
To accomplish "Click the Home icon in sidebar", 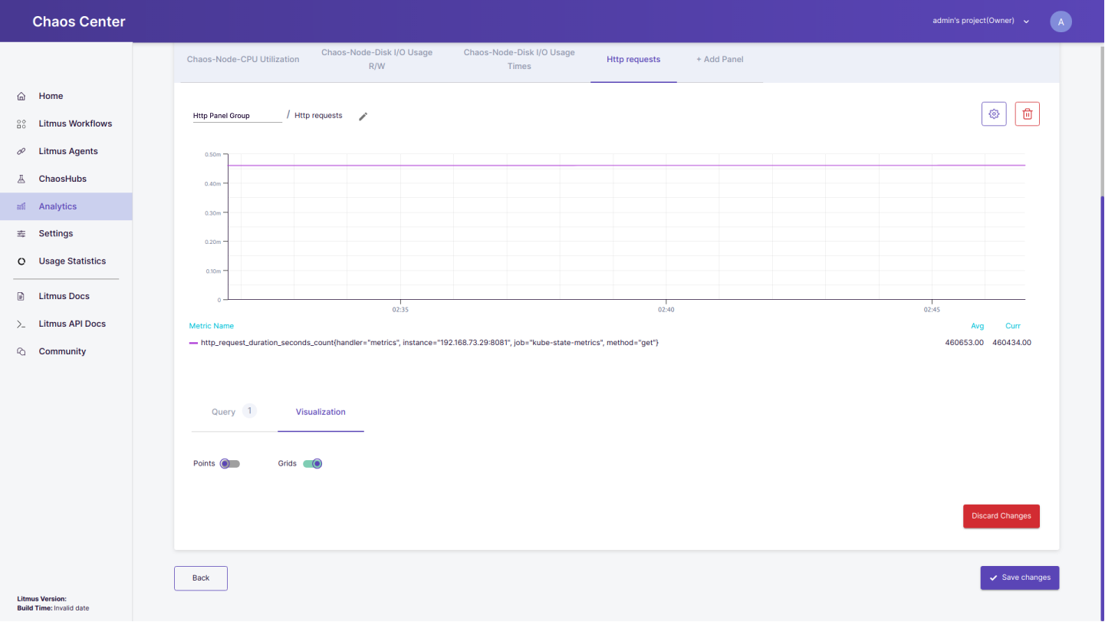I will (x=21, y=96).
